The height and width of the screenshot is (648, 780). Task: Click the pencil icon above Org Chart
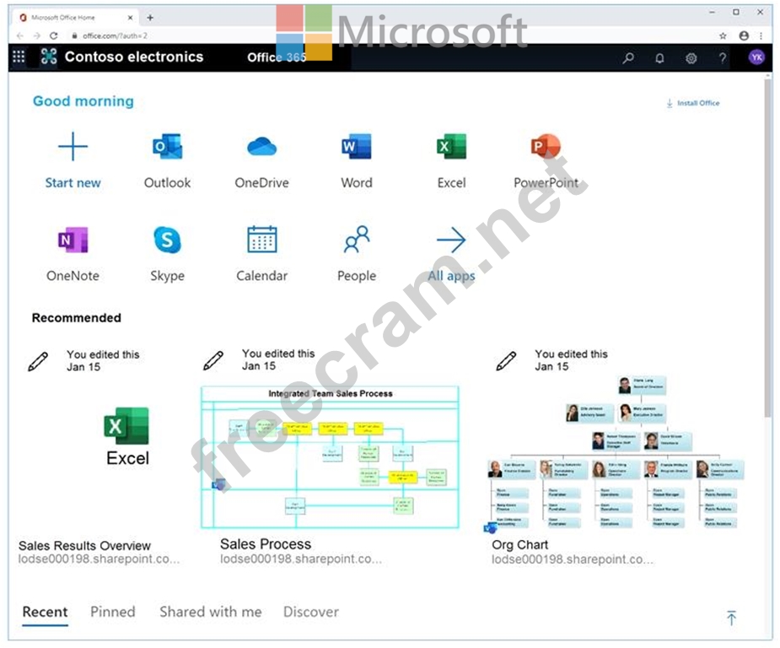pos(506,361)
